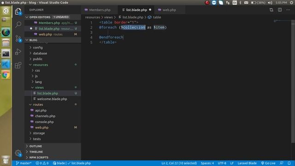Screen dimensions: 295x166
Task: Expand the Timeline panel
Action: 53,152
